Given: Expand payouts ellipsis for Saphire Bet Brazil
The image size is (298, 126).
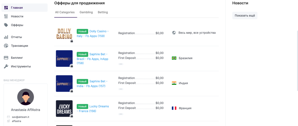Looking at the screenshot, I should [121, 64].
